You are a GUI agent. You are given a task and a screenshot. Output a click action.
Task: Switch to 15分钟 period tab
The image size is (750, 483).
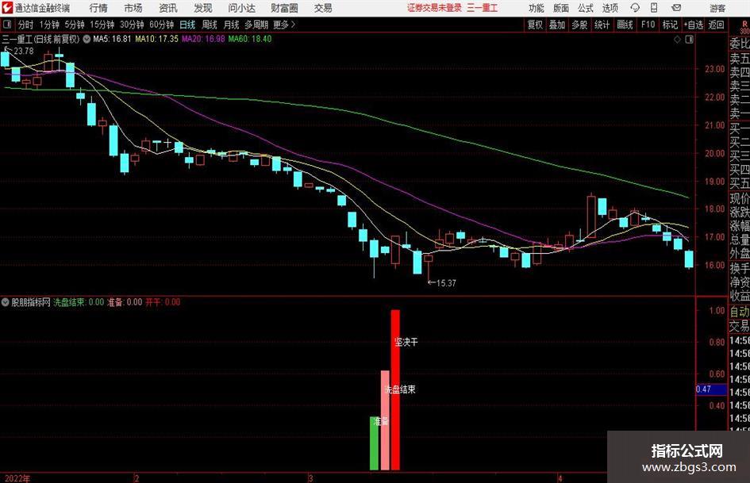click(x=102, y=25)
